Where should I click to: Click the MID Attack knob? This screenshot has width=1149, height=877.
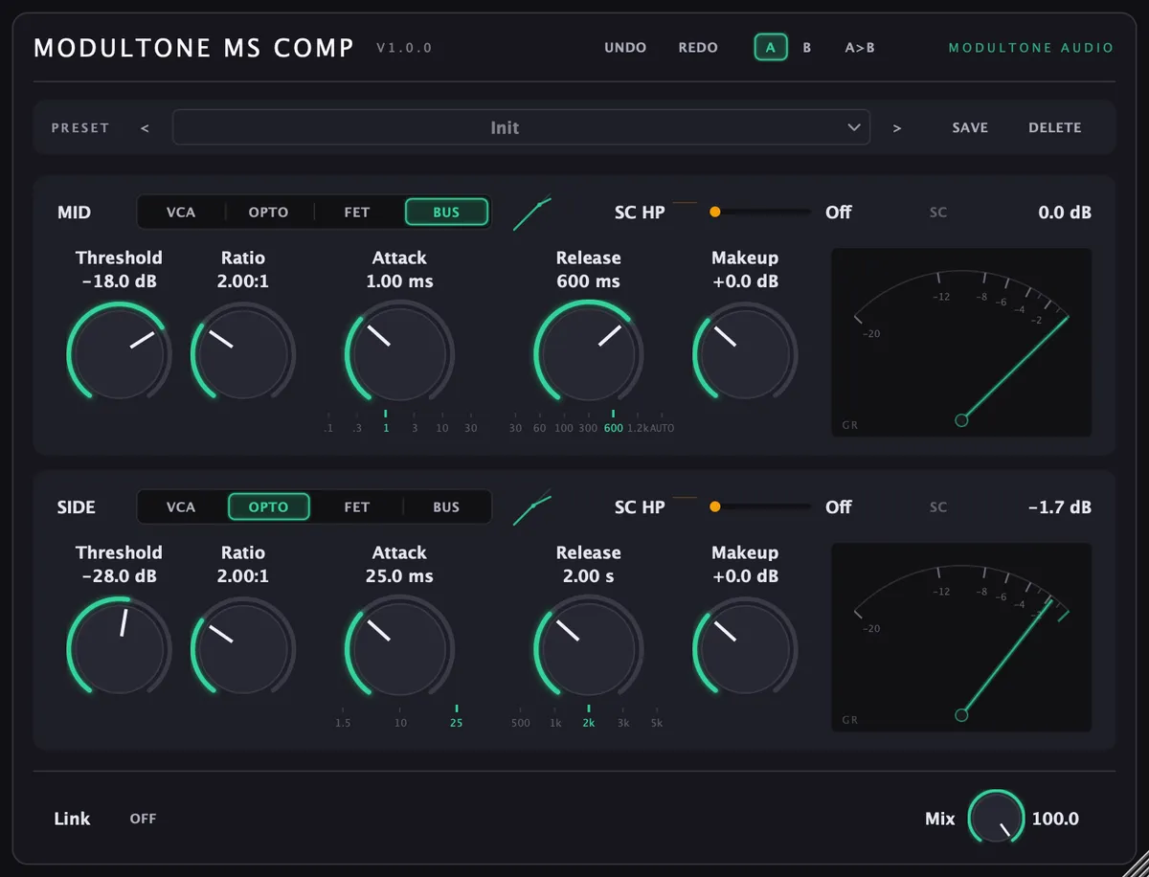pos(398,351)
